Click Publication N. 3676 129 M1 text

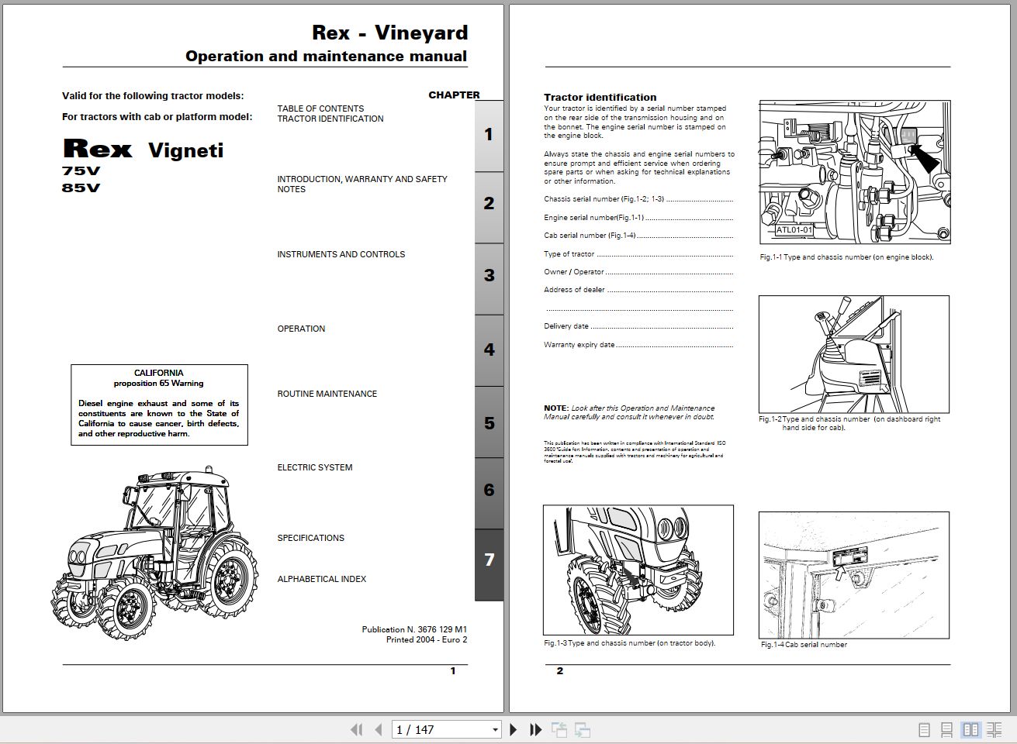414,629
